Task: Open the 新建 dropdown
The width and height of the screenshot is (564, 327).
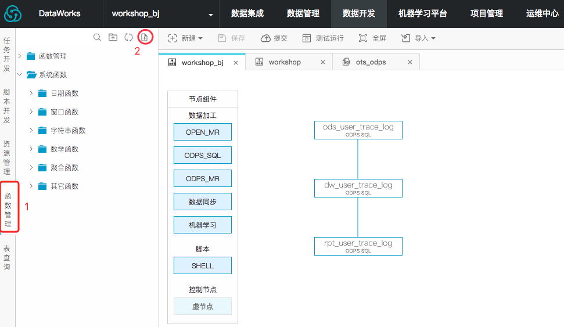Action: [x=185, y=38]
